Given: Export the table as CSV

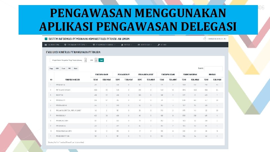Looking at the screenshot, I should [x=57, y=68].
